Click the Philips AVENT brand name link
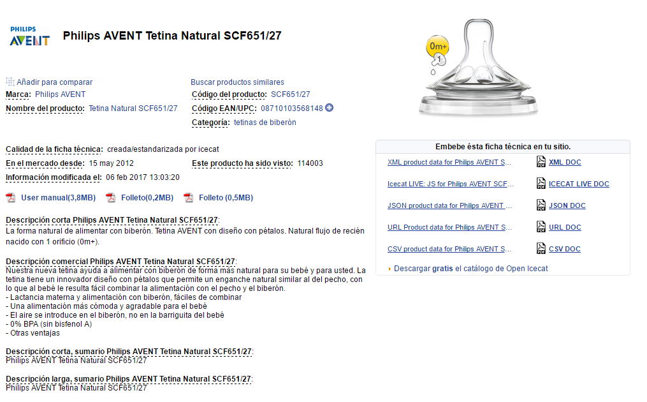Viewport: 647px width, 402px height. click(x=60, y=94)
